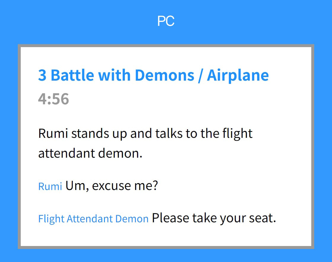Image resolution: width=332 pixels, height=262 pixels.
Task: Click the slash separator in the scene heading
Action: [x=200, y=75]
